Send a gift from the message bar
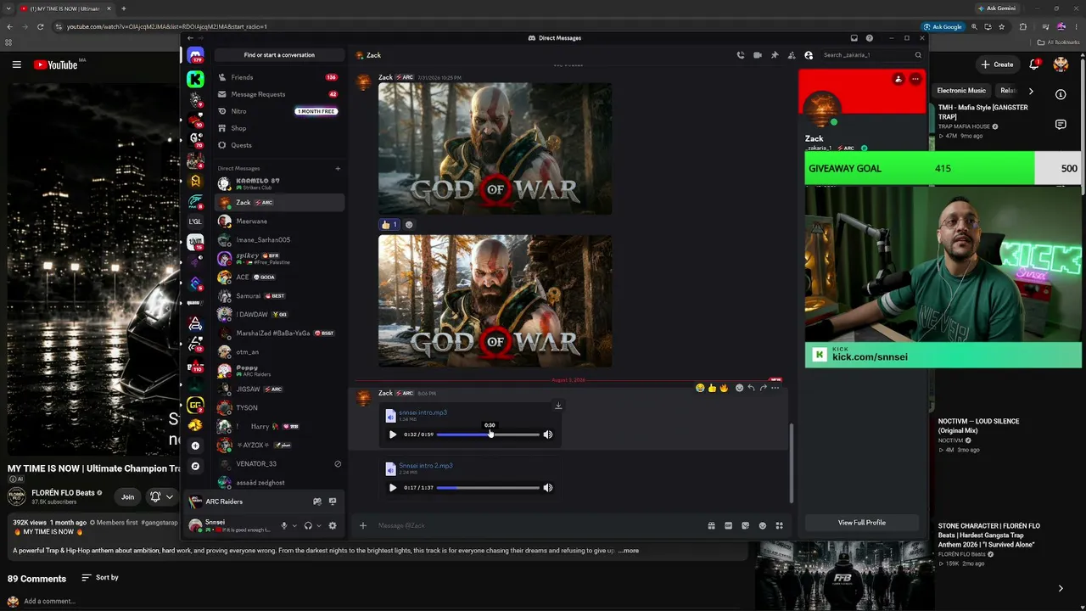1086x611 pixels. [711, 525]
